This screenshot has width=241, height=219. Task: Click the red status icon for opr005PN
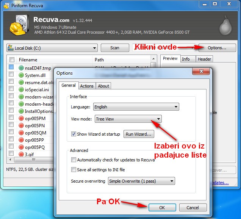coord(21,125)
